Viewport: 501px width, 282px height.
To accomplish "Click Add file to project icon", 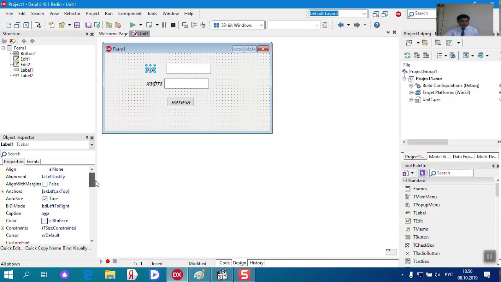I will pyautogui.click(x=109, y=25).
